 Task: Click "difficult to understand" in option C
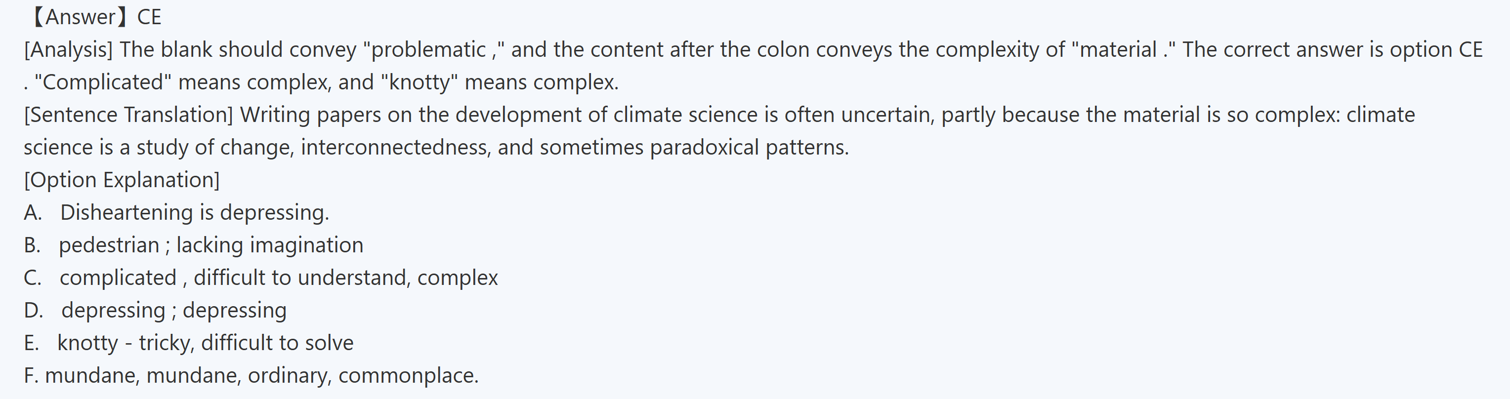pos(301,278)
